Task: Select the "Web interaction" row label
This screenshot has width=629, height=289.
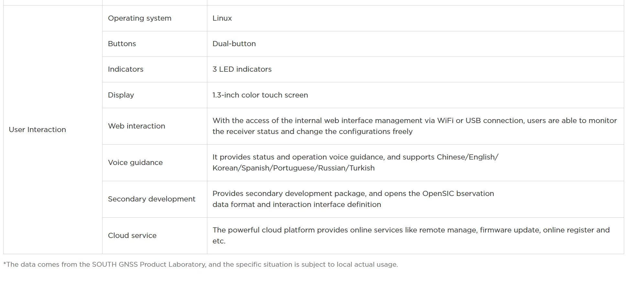Action: [136, 126]
